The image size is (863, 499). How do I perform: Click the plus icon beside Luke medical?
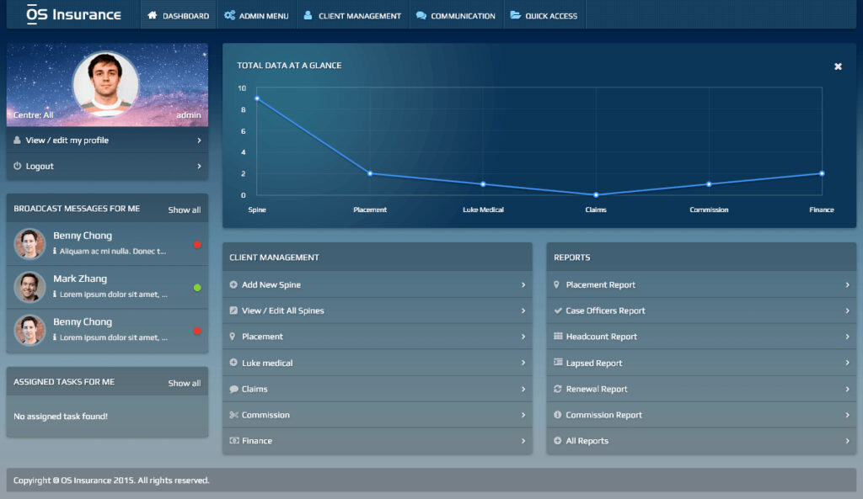pyautogui.click(x=233, y=363)
